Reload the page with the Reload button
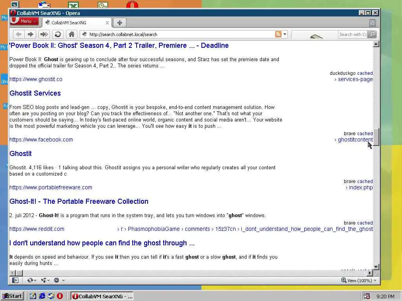The width and height of the screenshot is (402, 301). [x=58, y=34]
